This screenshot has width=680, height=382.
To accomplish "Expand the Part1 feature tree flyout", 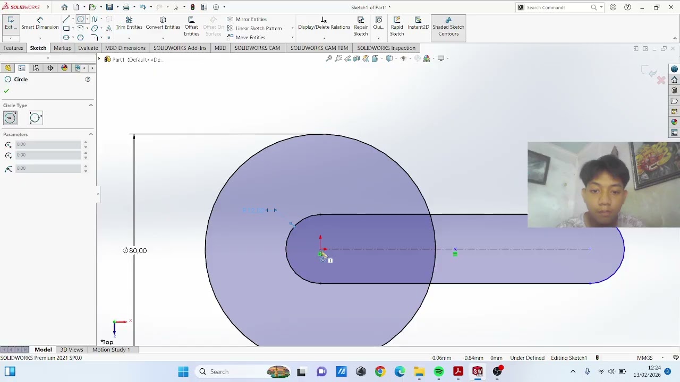I will click(99, 59).
